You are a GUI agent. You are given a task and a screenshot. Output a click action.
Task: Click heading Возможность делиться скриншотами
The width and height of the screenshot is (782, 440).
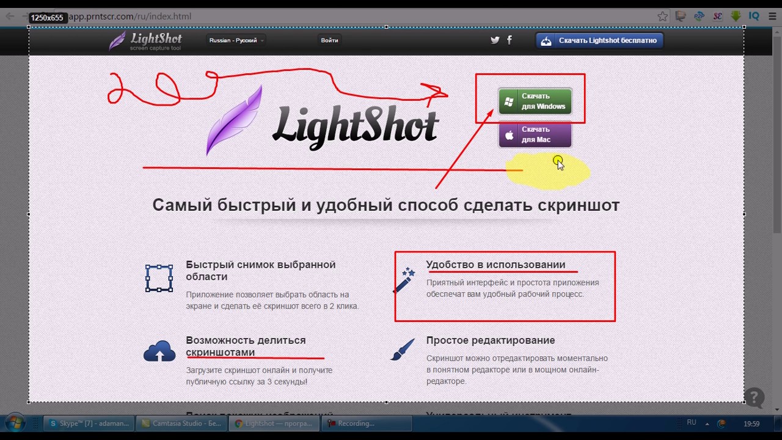(246, 346)
